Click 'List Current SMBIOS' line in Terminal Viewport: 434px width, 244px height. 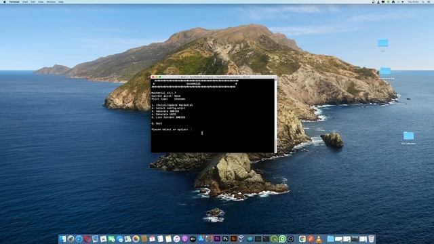(x=168, y=117)
